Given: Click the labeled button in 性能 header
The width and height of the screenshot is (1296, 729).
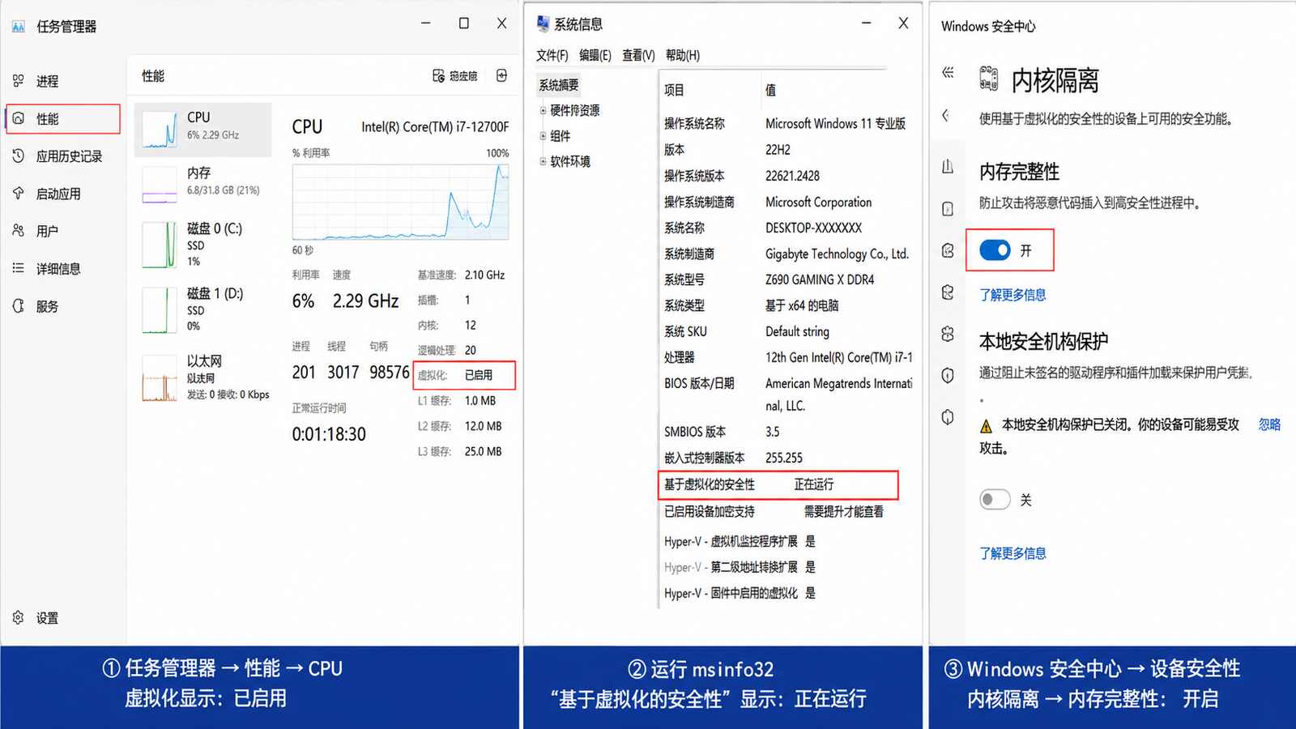Looking at the screenshot, I should 455,76.
